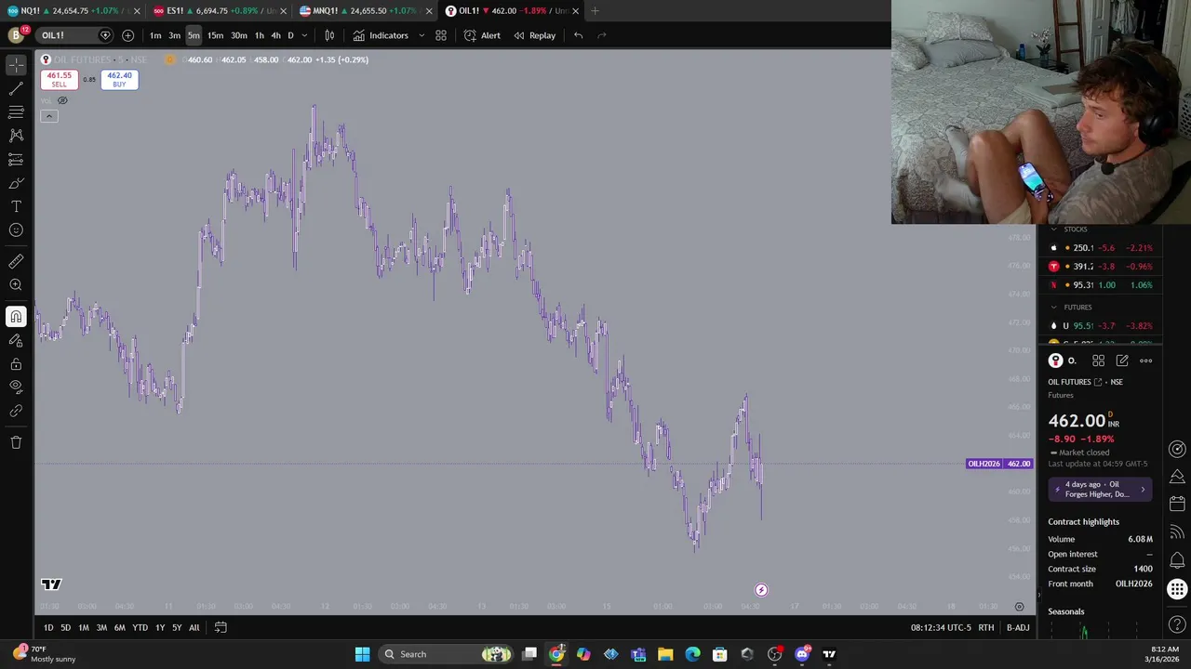
Task: Toggle Vol indicator visibility eye
Action: coord(62,100)
